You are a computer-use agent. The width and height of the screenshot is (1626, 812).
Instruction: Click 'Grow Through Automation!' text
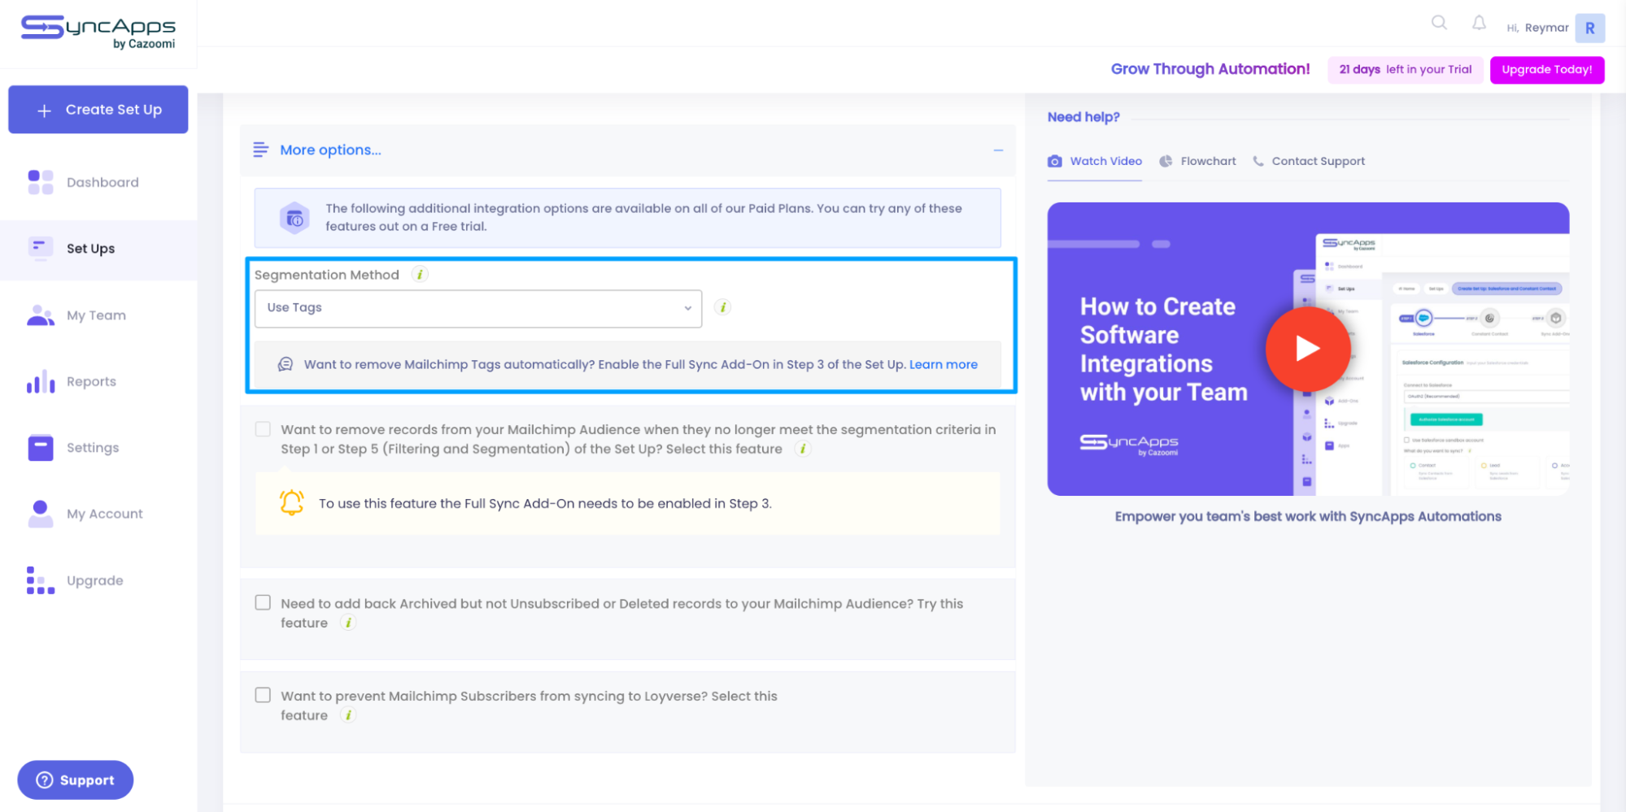[1210, 69]
